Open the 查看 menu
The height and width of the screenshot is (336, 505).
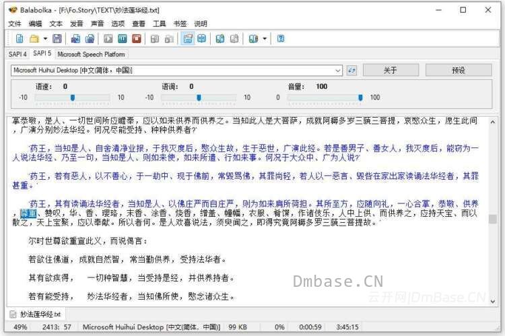(x=139, y=24)
